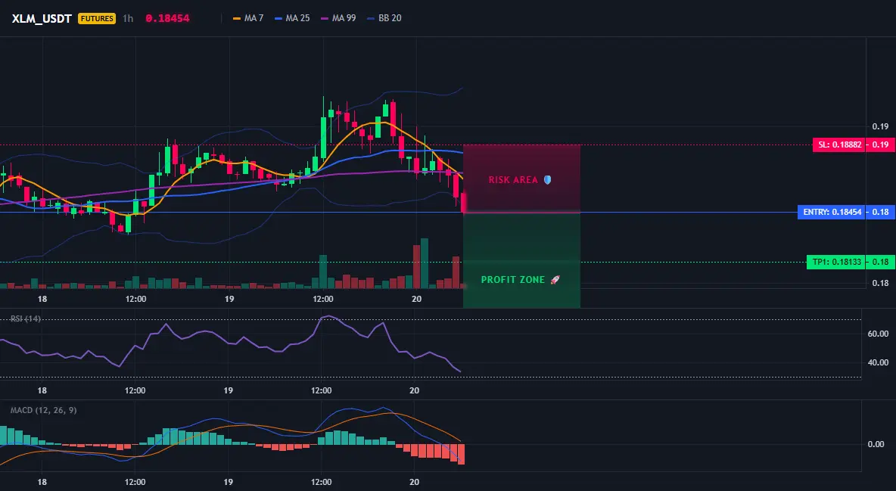
Task: Click the RISK AREA label
Action: click(x=513, y=180)
